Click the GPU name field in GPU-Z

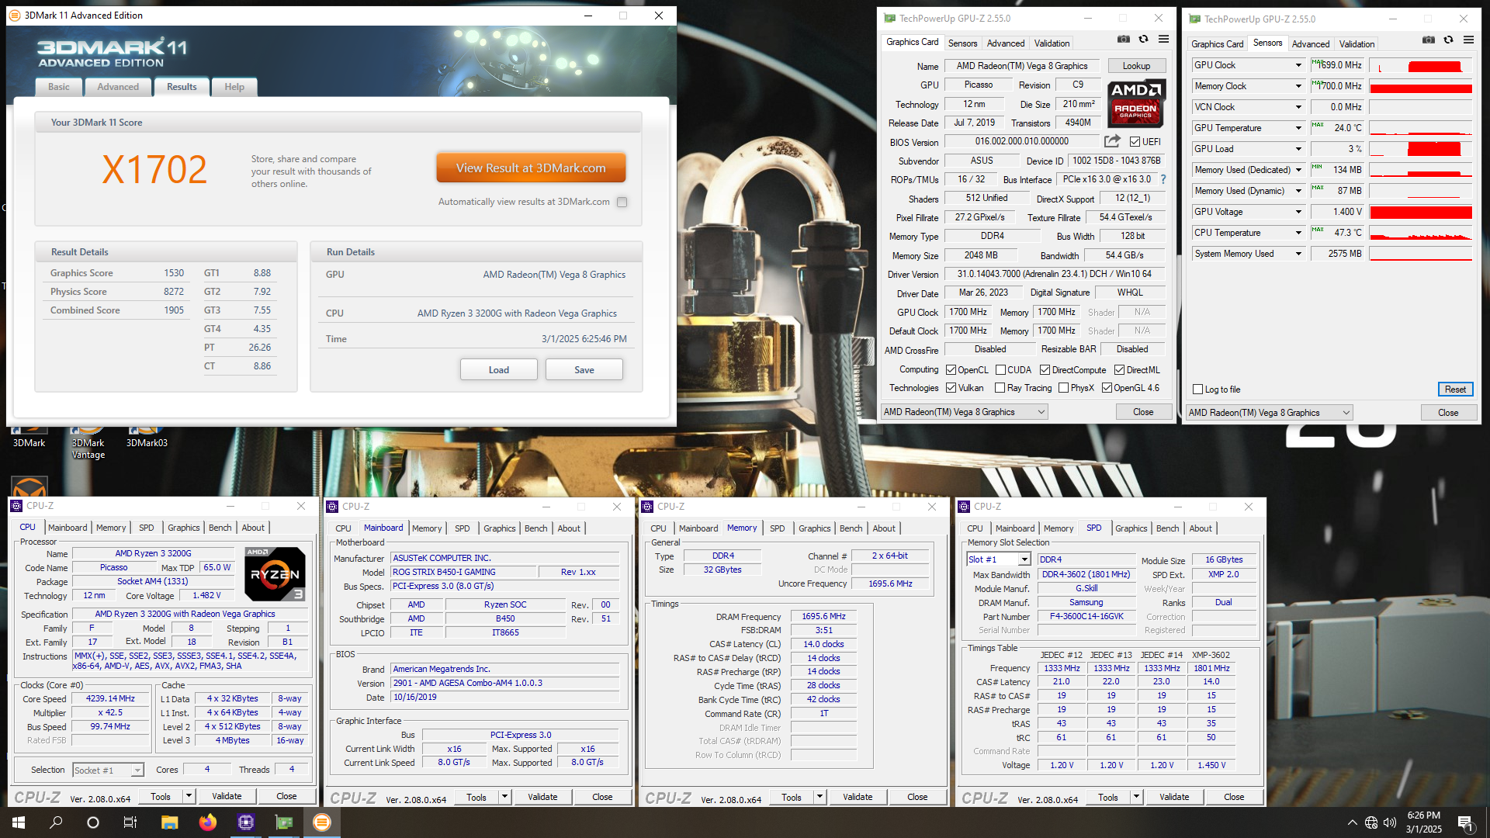[1021, 66]
